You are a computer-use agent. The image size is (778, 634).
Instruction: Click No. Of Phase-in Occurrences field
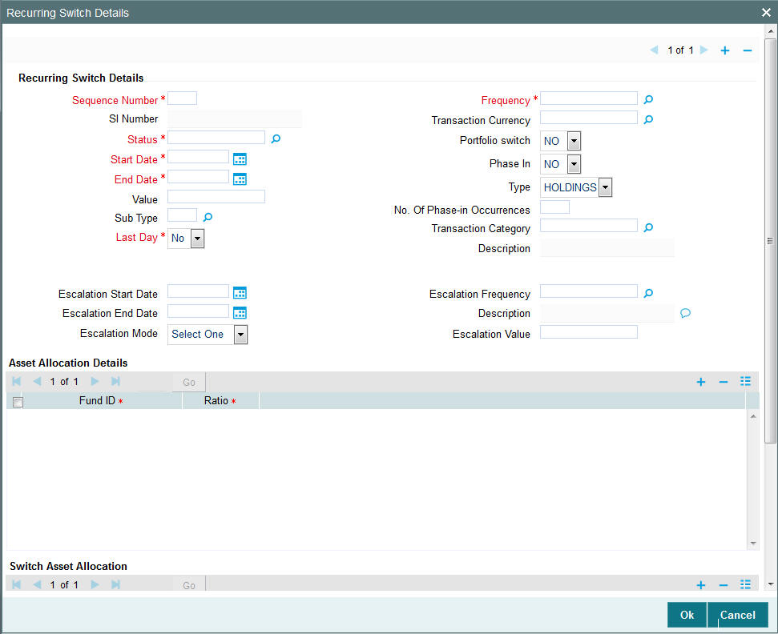(x=554, y=207)
